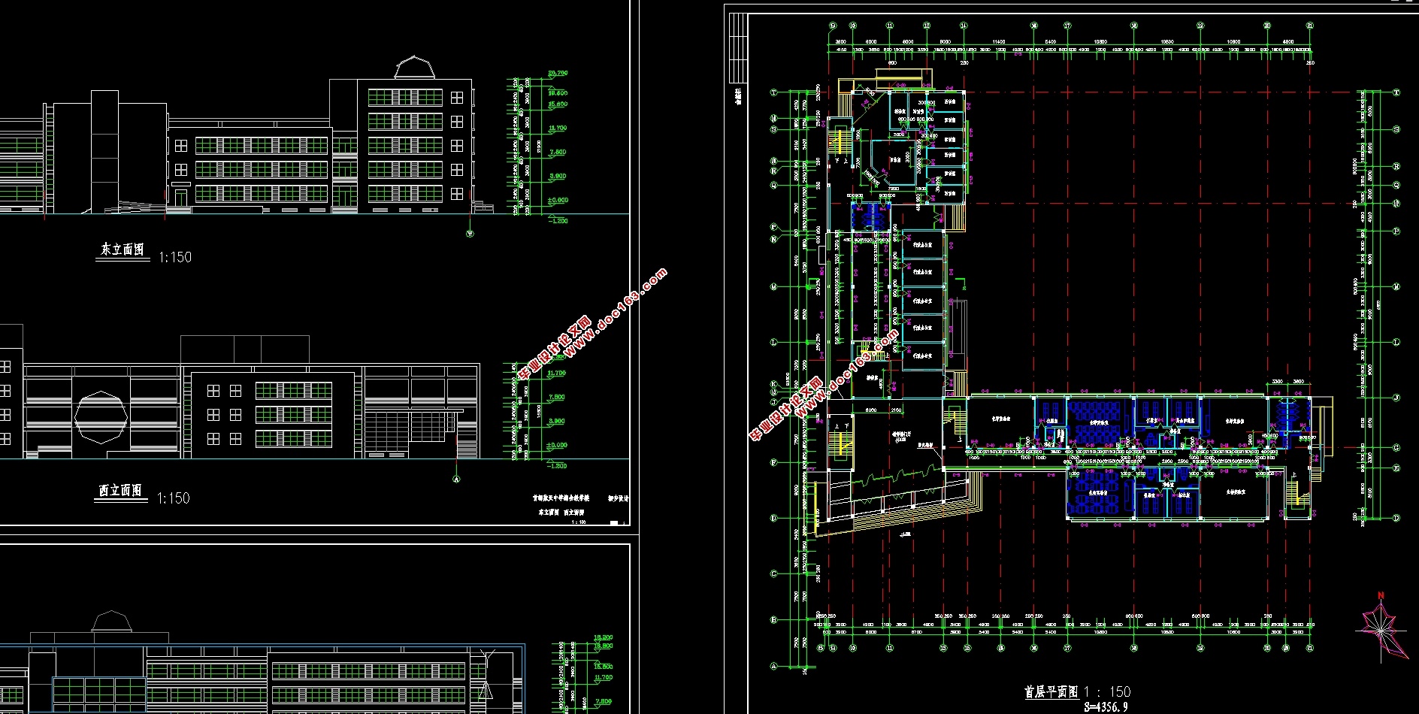1419x714 pixels.
Task: Pick the 7.800 level mark on east elevation
Action: click(x=558, y=153)
